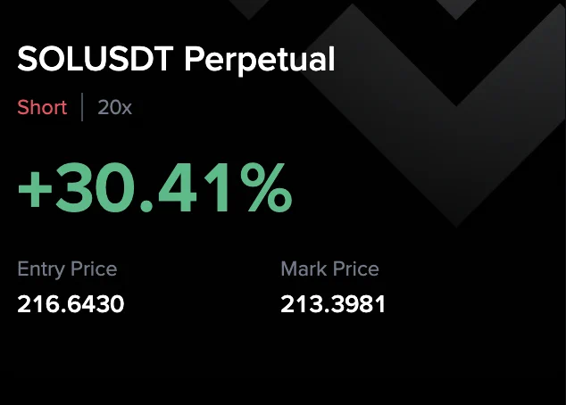
Task: Click the empty black area beneath the prices
Action: [x=283, y=360]
